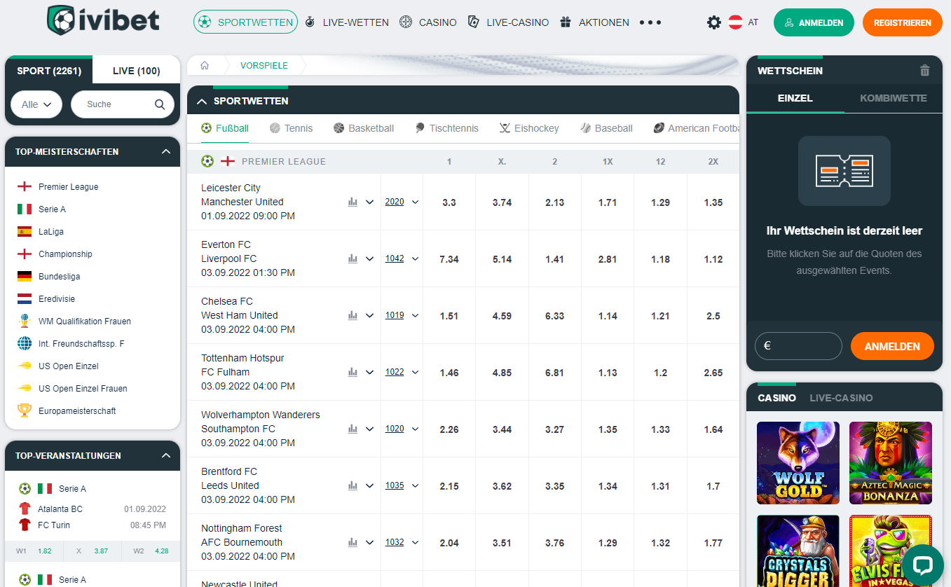Open the Wolf Gold game thumbnail
Screen dimensions: 951x587
click(x=798, y=463)
